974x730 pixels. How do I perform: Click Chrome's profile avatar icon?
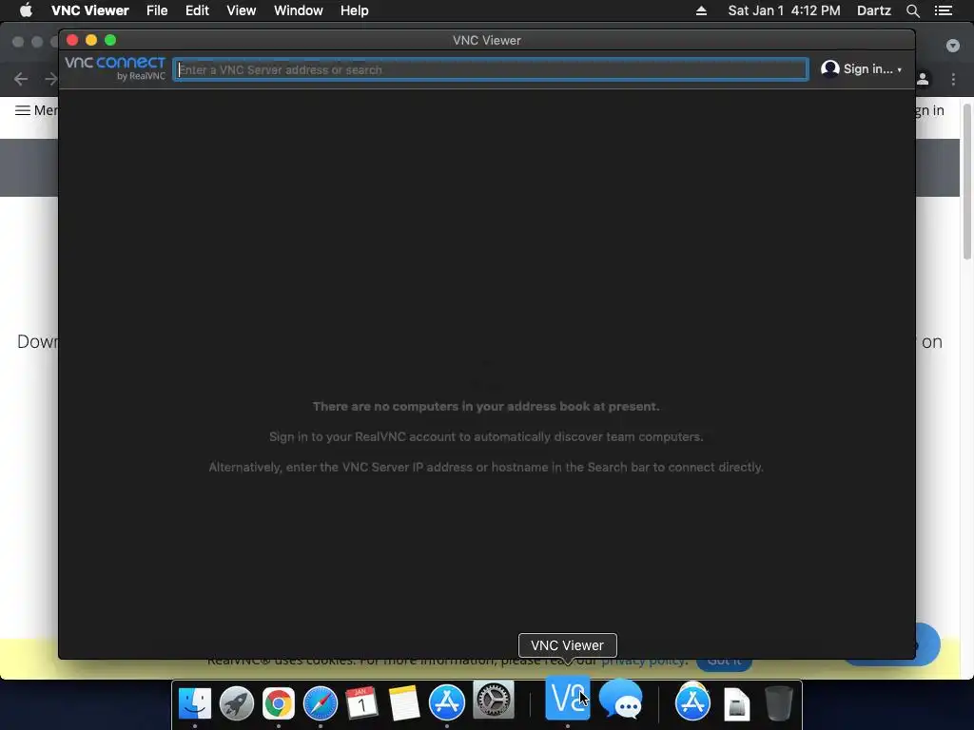[x=923, y=79]
